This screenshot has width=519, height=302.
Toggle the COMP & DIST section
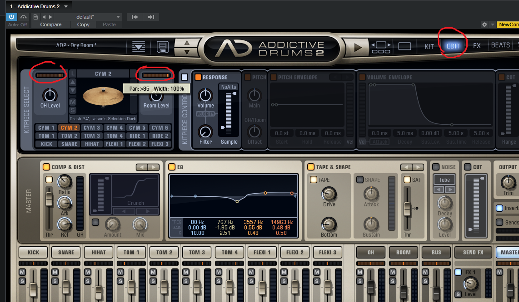click(x=46, y=167)
